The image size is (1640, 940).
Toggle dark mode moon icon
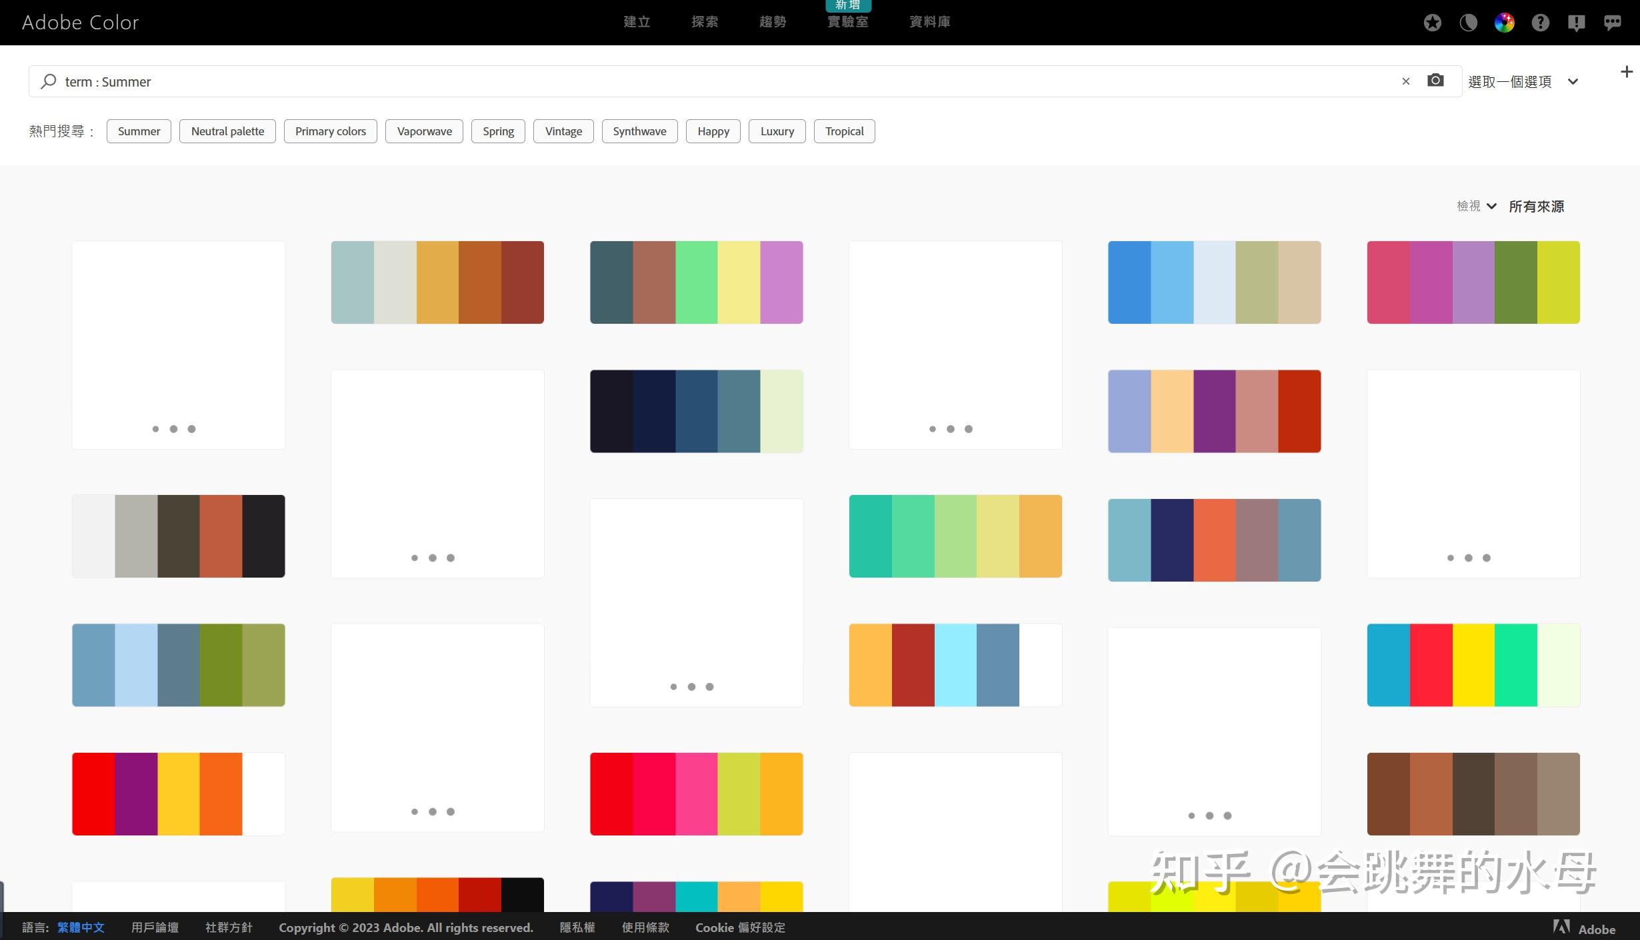tap(1468, 23)
